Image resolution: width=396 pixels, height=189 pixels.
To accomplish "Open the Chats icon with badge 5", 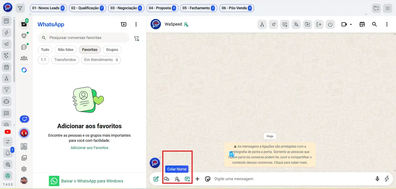I will [24, 24].
